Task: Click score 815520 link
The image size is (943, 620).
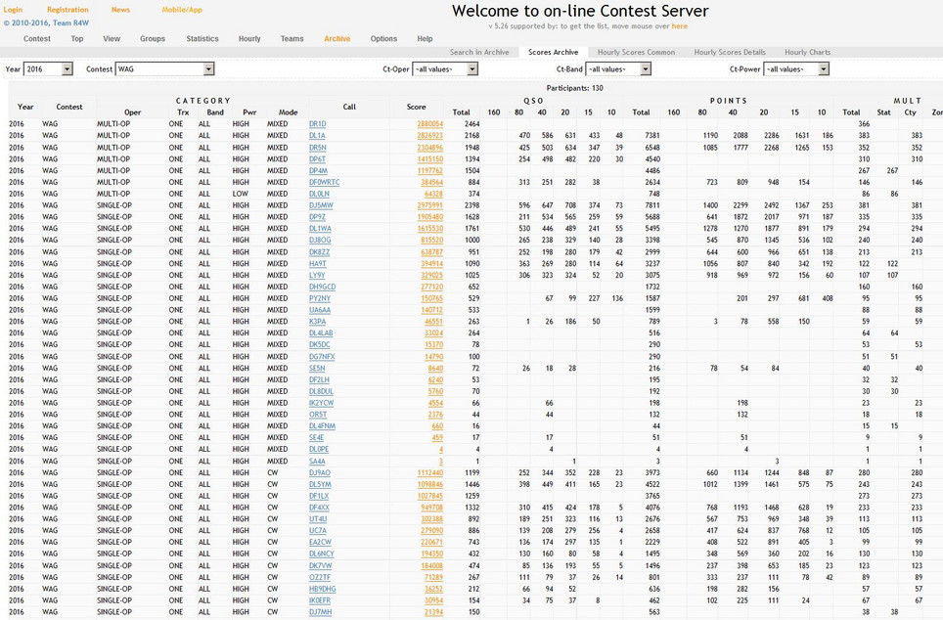Action: (431, 240)
